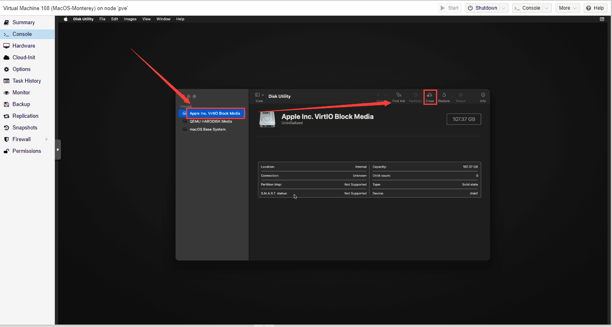Click the top-right Console button
612x327 pixels.
527,8
